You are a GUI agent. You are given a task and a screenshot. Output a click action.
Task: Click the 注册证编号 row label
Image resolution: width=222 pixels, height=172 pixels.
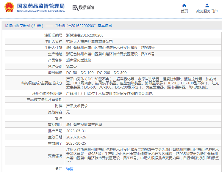53,35
